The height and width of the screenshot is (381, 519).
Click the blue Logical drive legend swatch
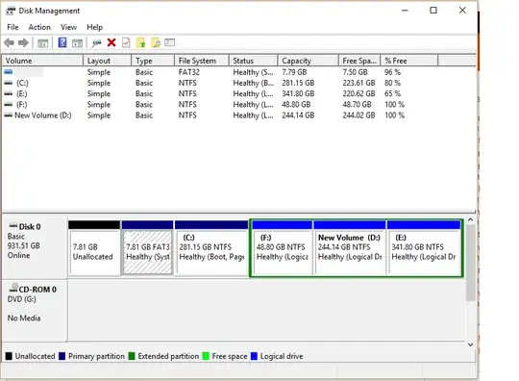point(254,356)
